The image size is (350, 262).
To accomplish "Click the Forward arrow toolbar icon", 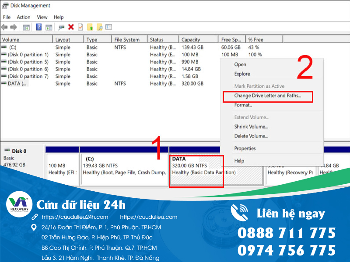I will click(14, 27).
